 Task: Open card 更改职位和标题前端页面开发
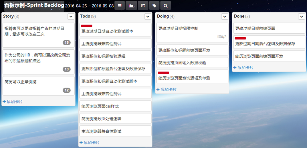(x=192, y=50)
